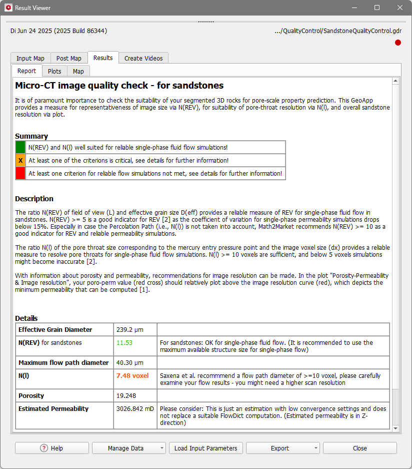The height and width of the screenshot is (469, 412).
Task: Click the report title Micro-CT image quality check
Action: coord(119,86)
